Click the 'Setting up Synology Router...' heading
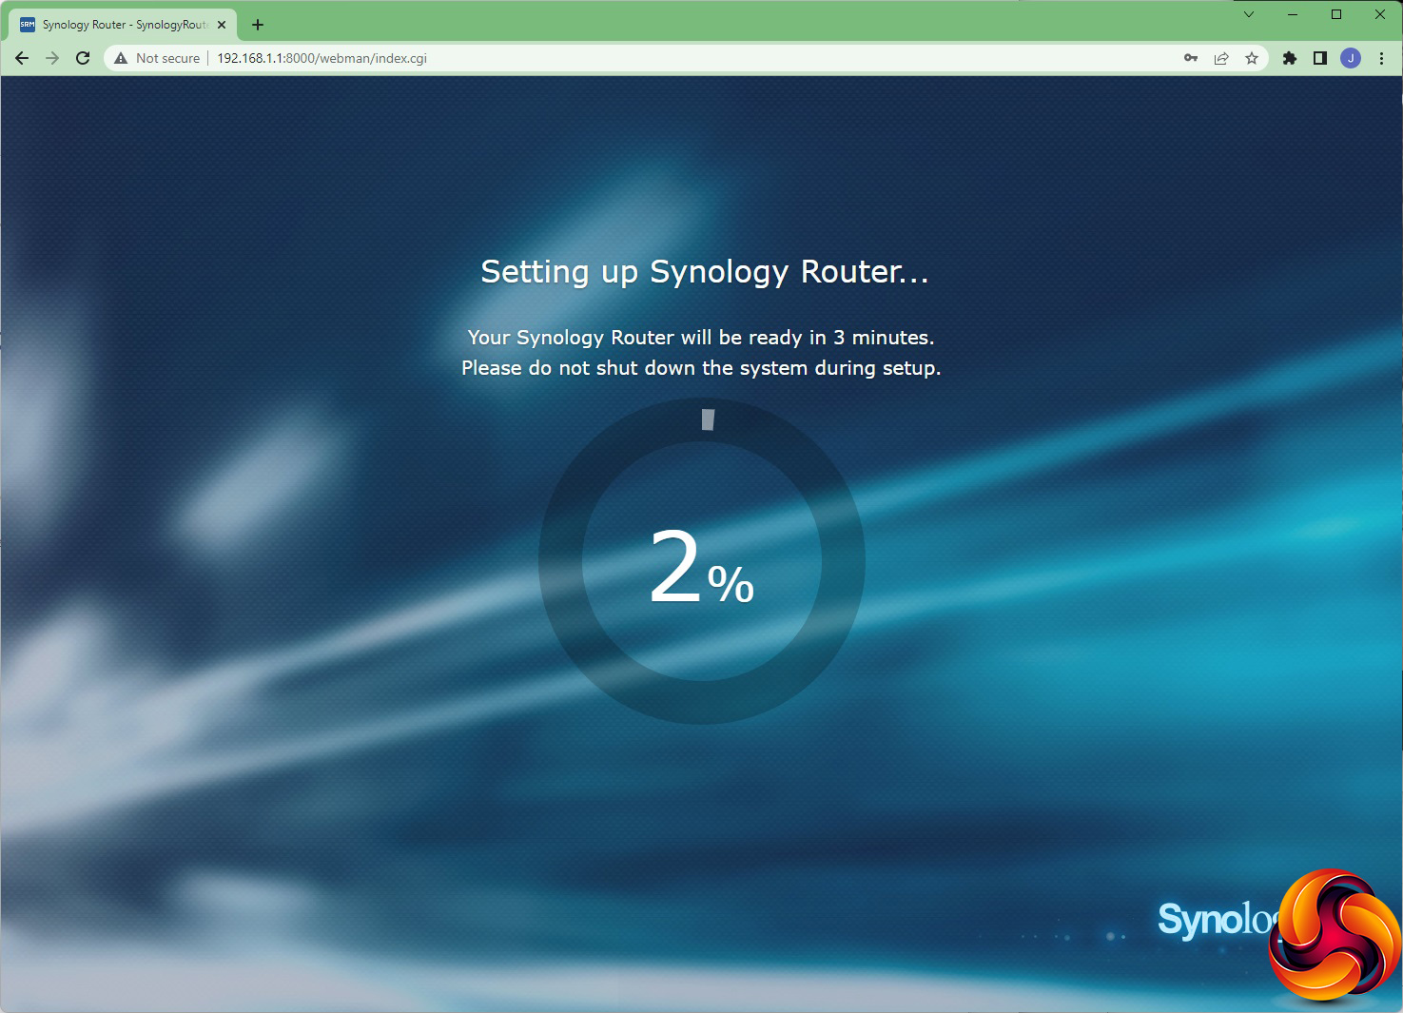This screenshot has height=1013, width=1403. (x=705, y=272)
